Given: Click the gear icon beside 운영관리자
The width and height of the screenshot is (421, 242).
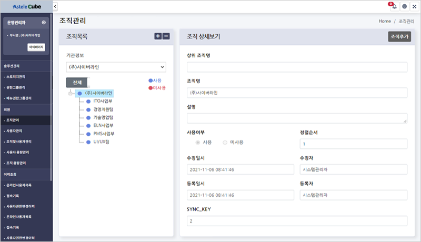Looking at the screenshot, I should pos(44,23).
